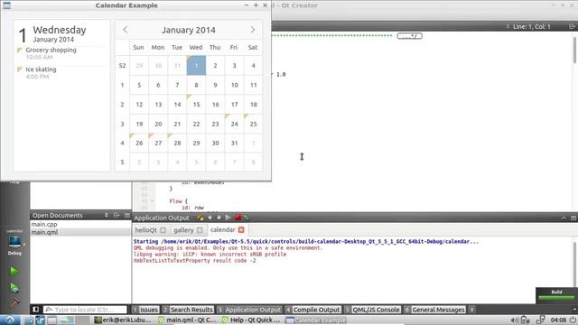The image size is (578, 325).
Task: Toggle the left sidebar visibility
Action: click(x=36, y=309)
